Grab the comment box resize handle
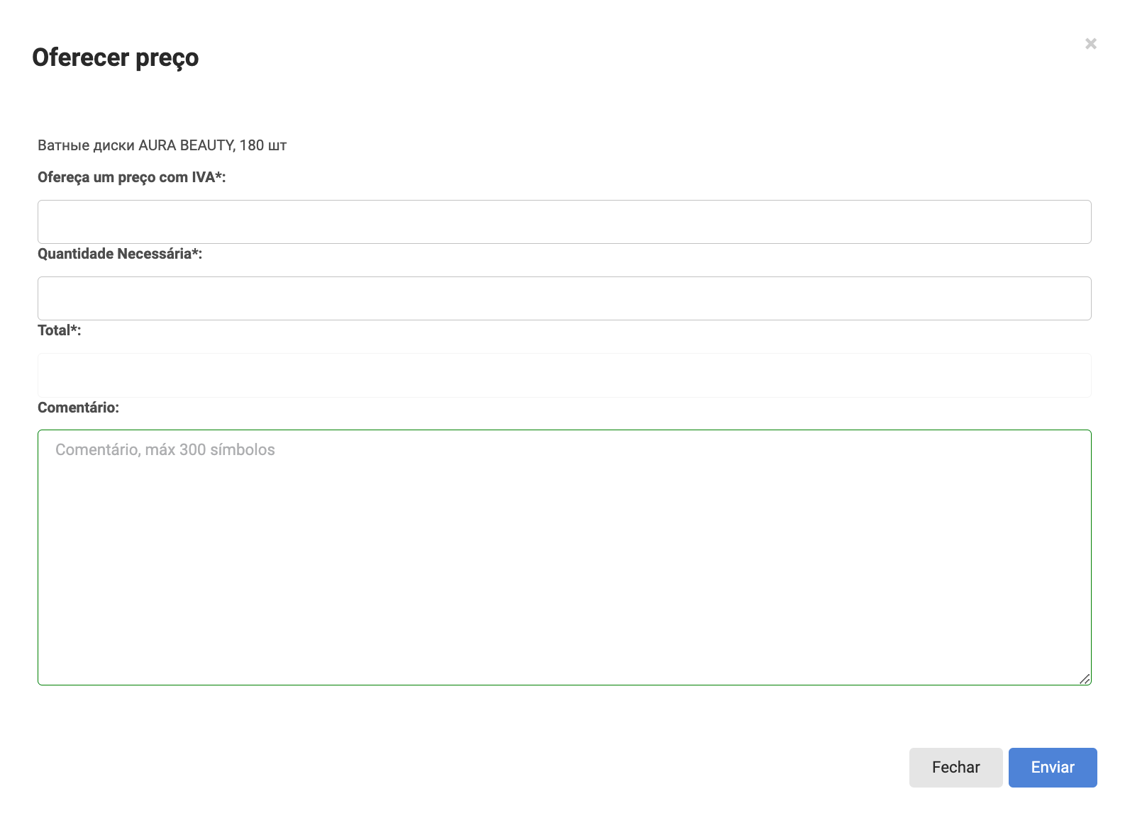This screenshot has height=818, width=1125. click(1084, 678)
